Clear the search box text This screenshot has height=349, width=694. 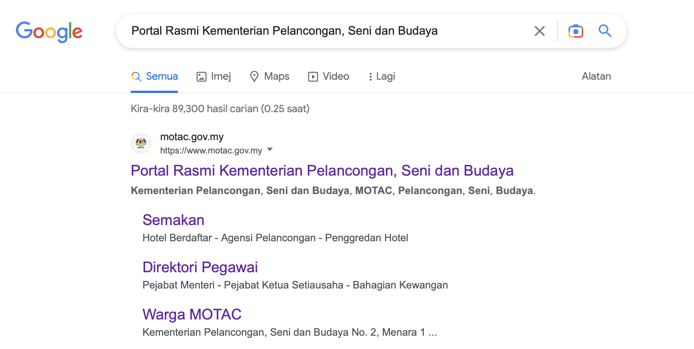(539, 31)
